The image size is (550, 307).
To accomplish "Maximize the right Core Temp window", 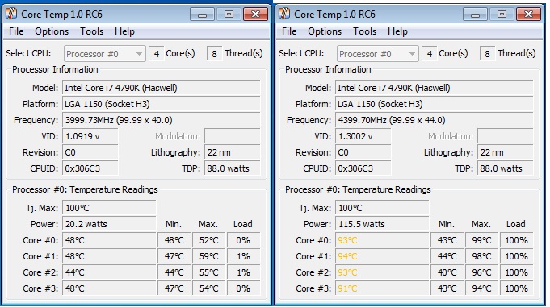I will [x=502, y=15].
